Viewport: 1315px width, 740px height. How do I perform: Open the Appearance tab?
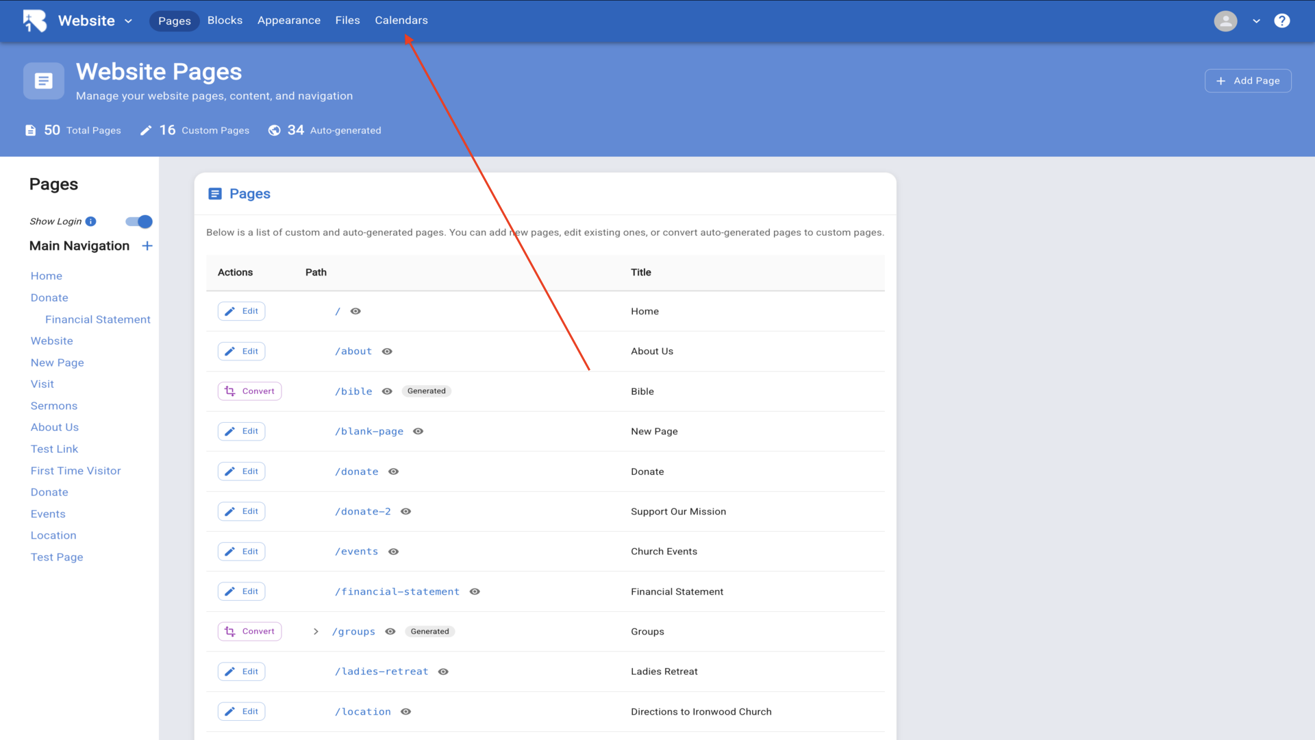(288, 21)
